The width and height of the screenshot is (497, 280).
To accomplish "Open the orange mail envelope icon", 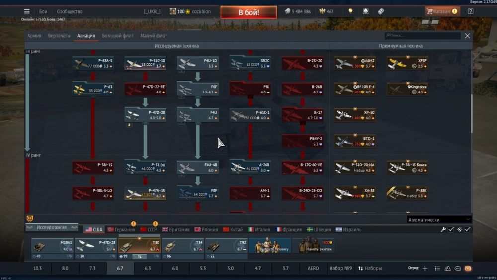I will 468,268.
